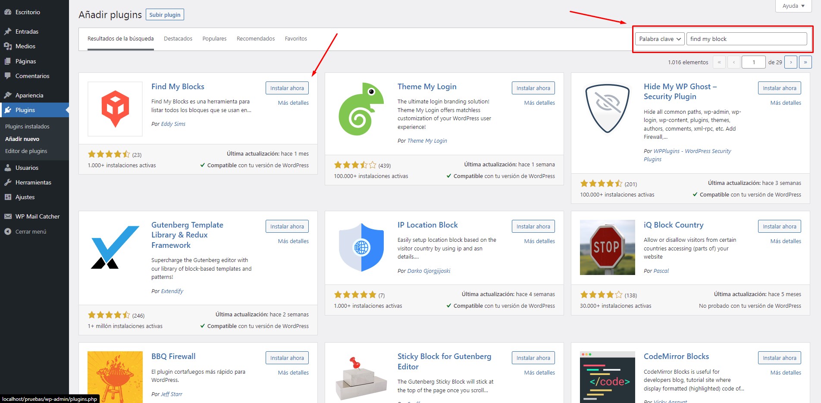Switch to Populares tab
This screenshot has width=821, height=403.
(x=214, y=38)
